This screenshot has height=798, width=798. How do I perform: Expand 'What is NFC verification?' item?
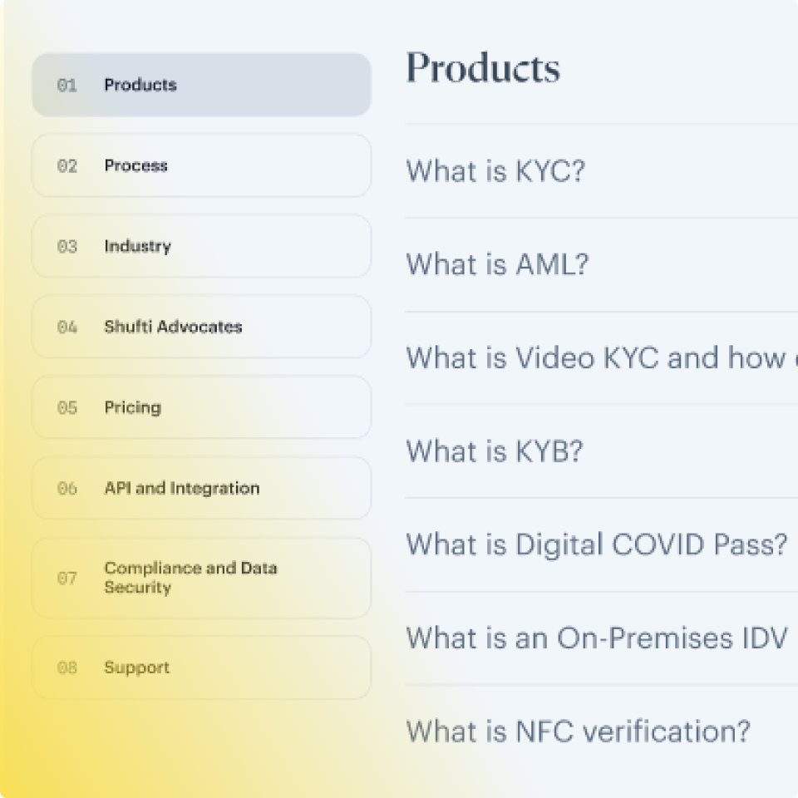(578, 731)
